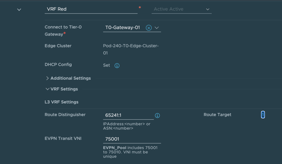Viewport: 282px width, 164px height.
Task: Click the chevron beside Additional Settings
Action: point(47,78)
